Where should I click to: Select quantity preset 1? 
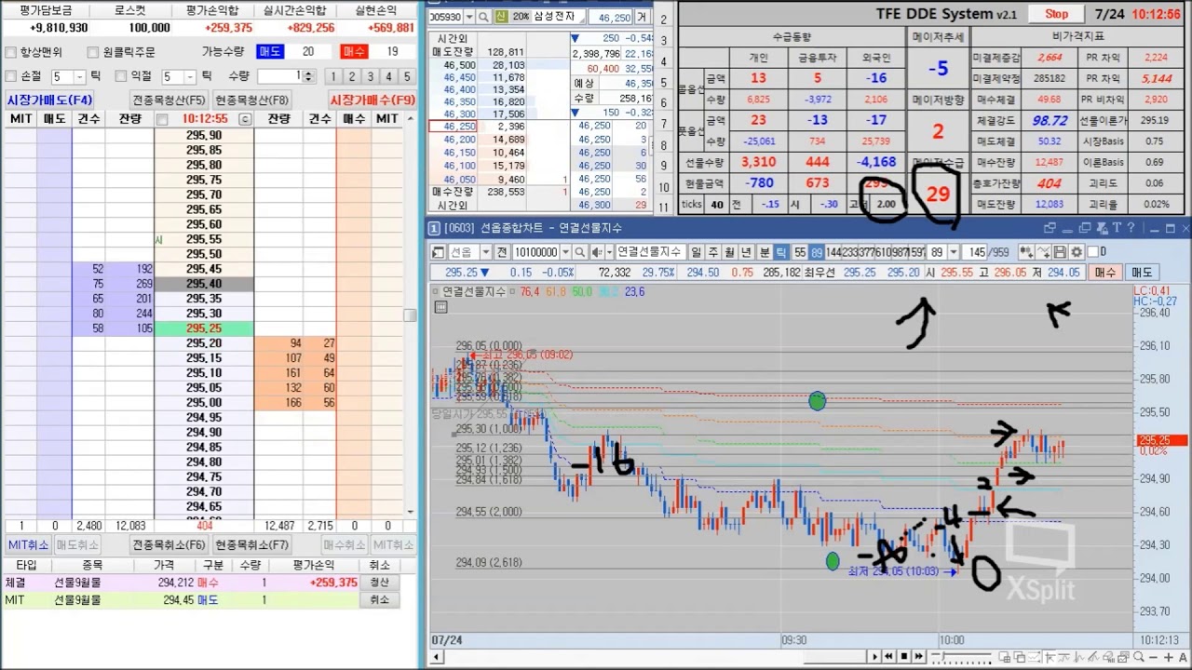point(333,76)
